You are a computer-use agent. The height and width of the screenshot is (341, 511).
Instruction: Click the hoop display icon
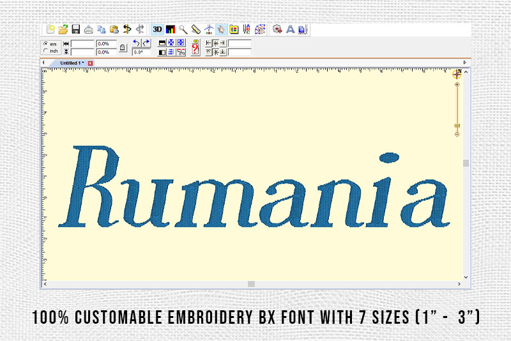tap(234, 29)
